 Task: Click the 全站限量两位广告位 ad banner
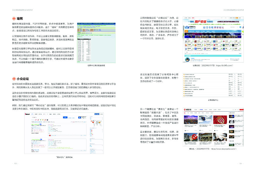pyautogui.click(x=213, y=37)
